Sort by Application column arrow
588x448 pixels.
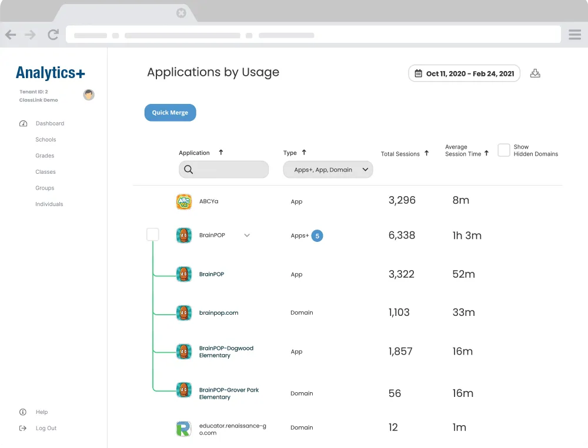pos(221,152)
